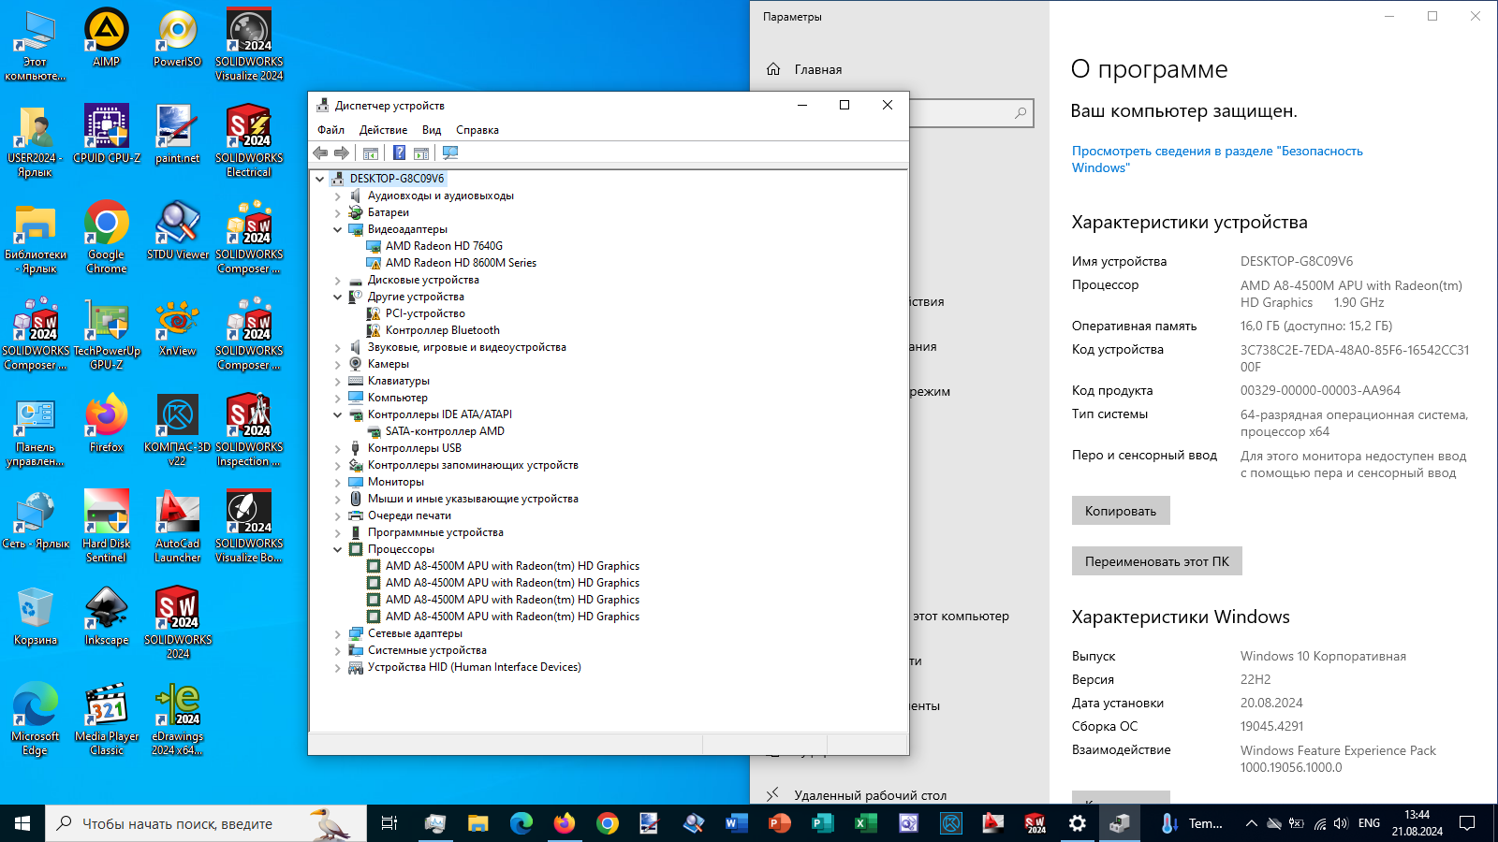The image size is (1498, 842).
Task: Open Excel from the taskbar
Action: pyautogui.click(x=865, y=823)
